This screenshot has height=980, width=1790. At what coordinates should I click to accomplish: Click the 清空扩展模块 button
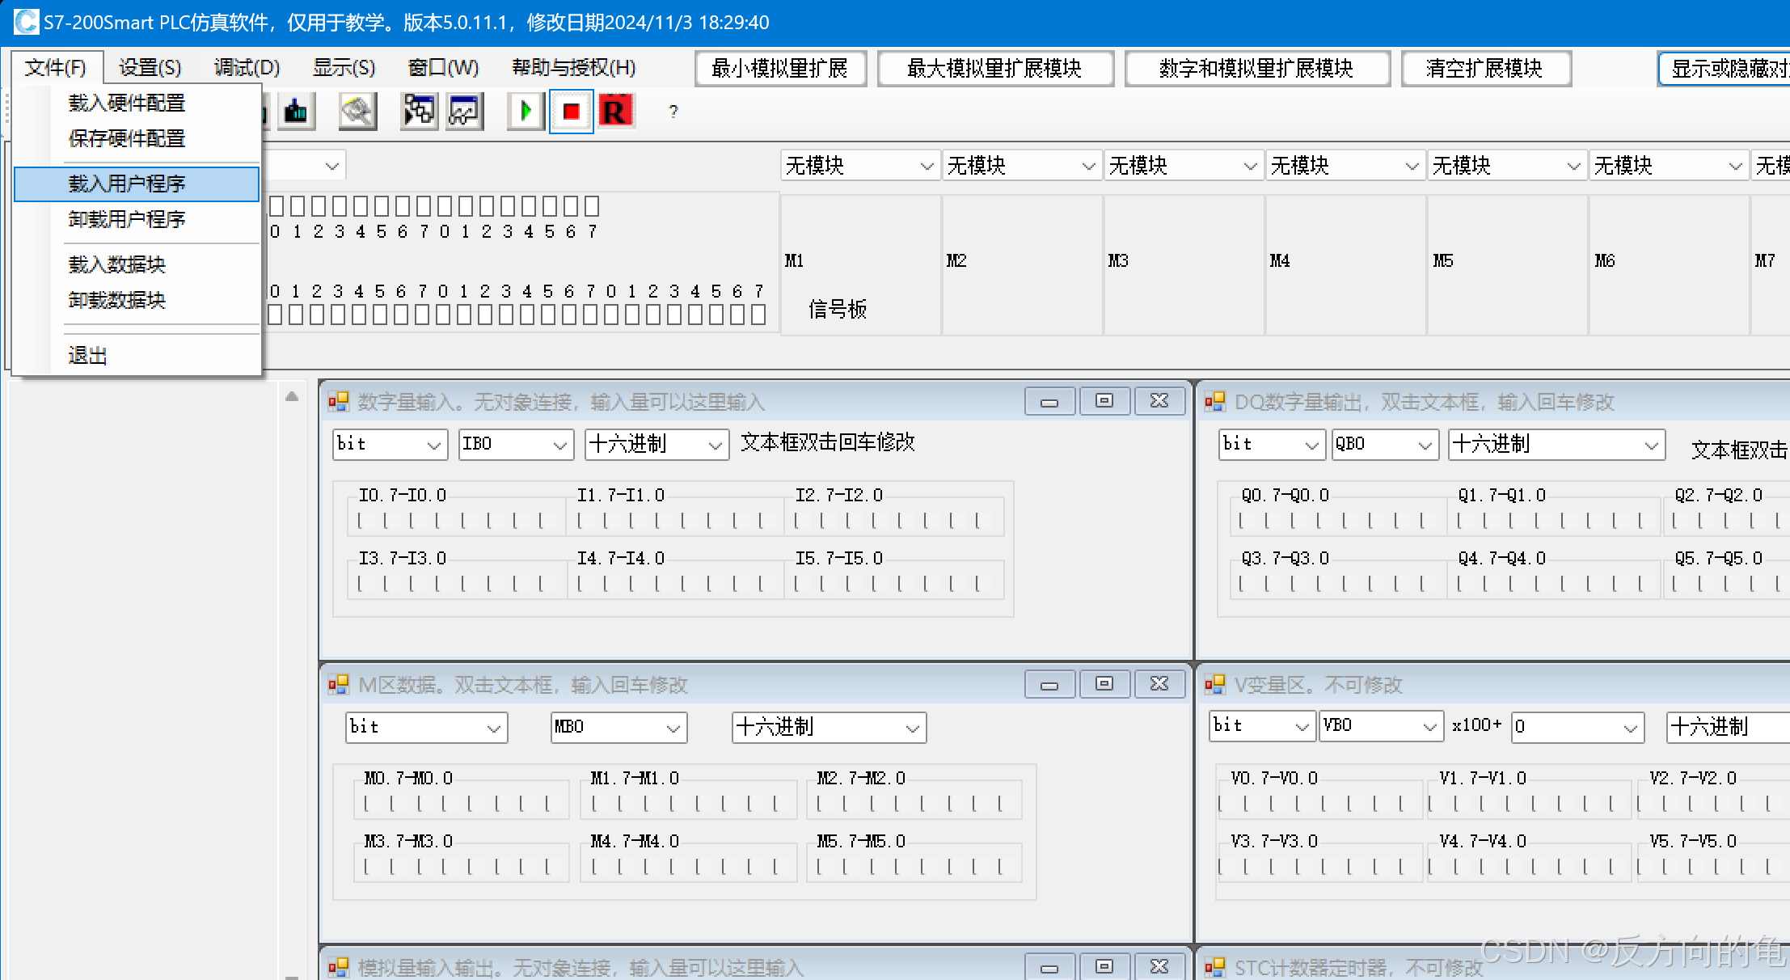(x=1485, y=69)
